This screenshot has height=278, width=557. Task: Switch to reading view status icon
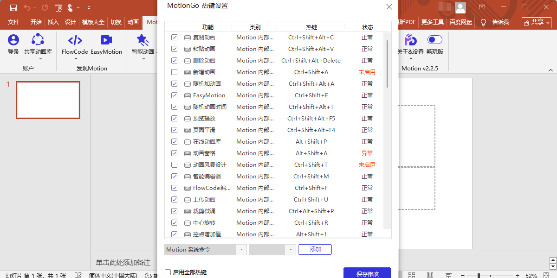point(430,276)
